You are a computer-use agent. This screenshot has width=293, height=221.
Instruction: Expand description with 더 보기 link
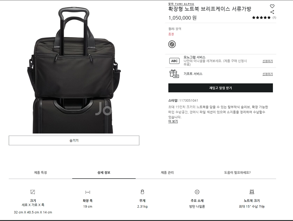click(x=173, y=121)
